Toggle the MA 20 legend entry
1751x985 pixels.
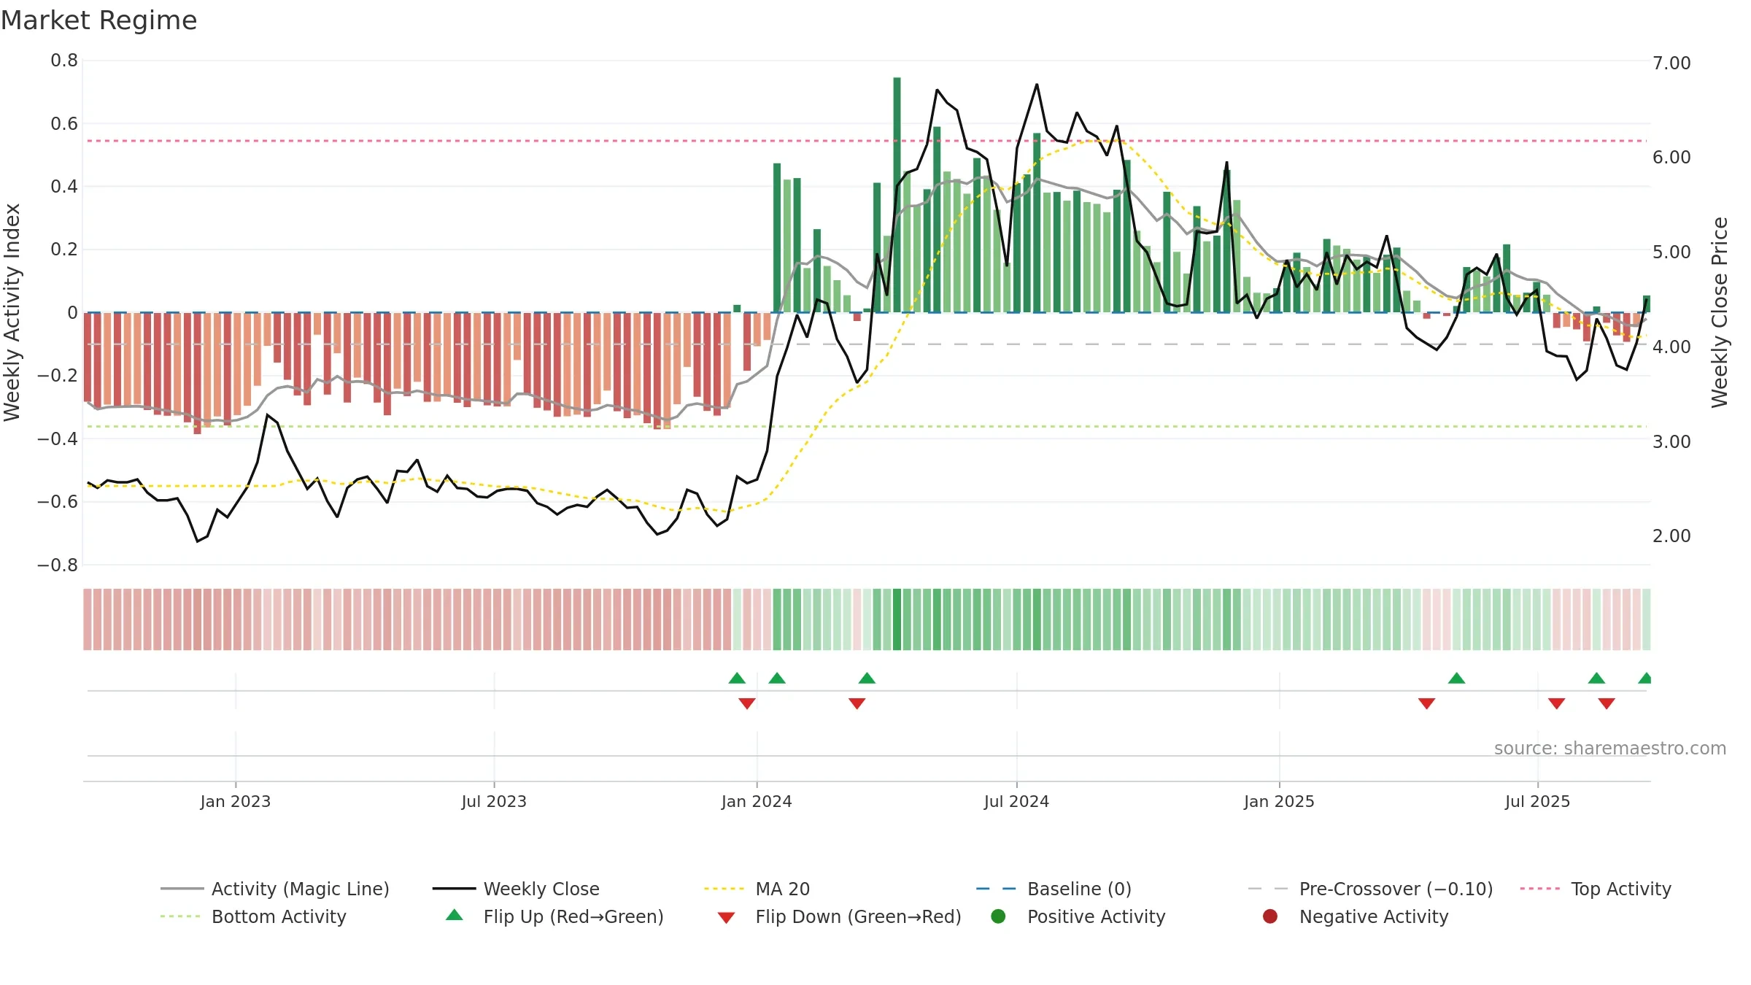coord(757,889)
